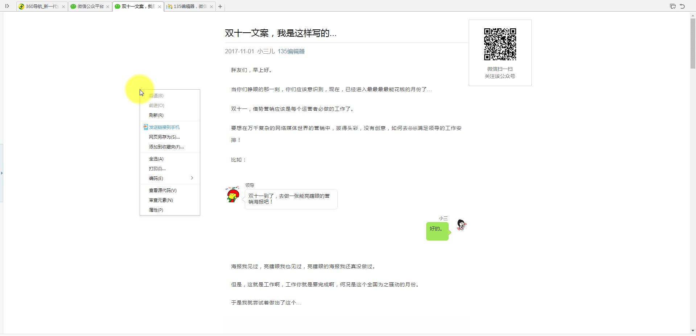This screenshot has height=336, width=696.
Task: Click the author name 小三儿
Action: [266, 52]
